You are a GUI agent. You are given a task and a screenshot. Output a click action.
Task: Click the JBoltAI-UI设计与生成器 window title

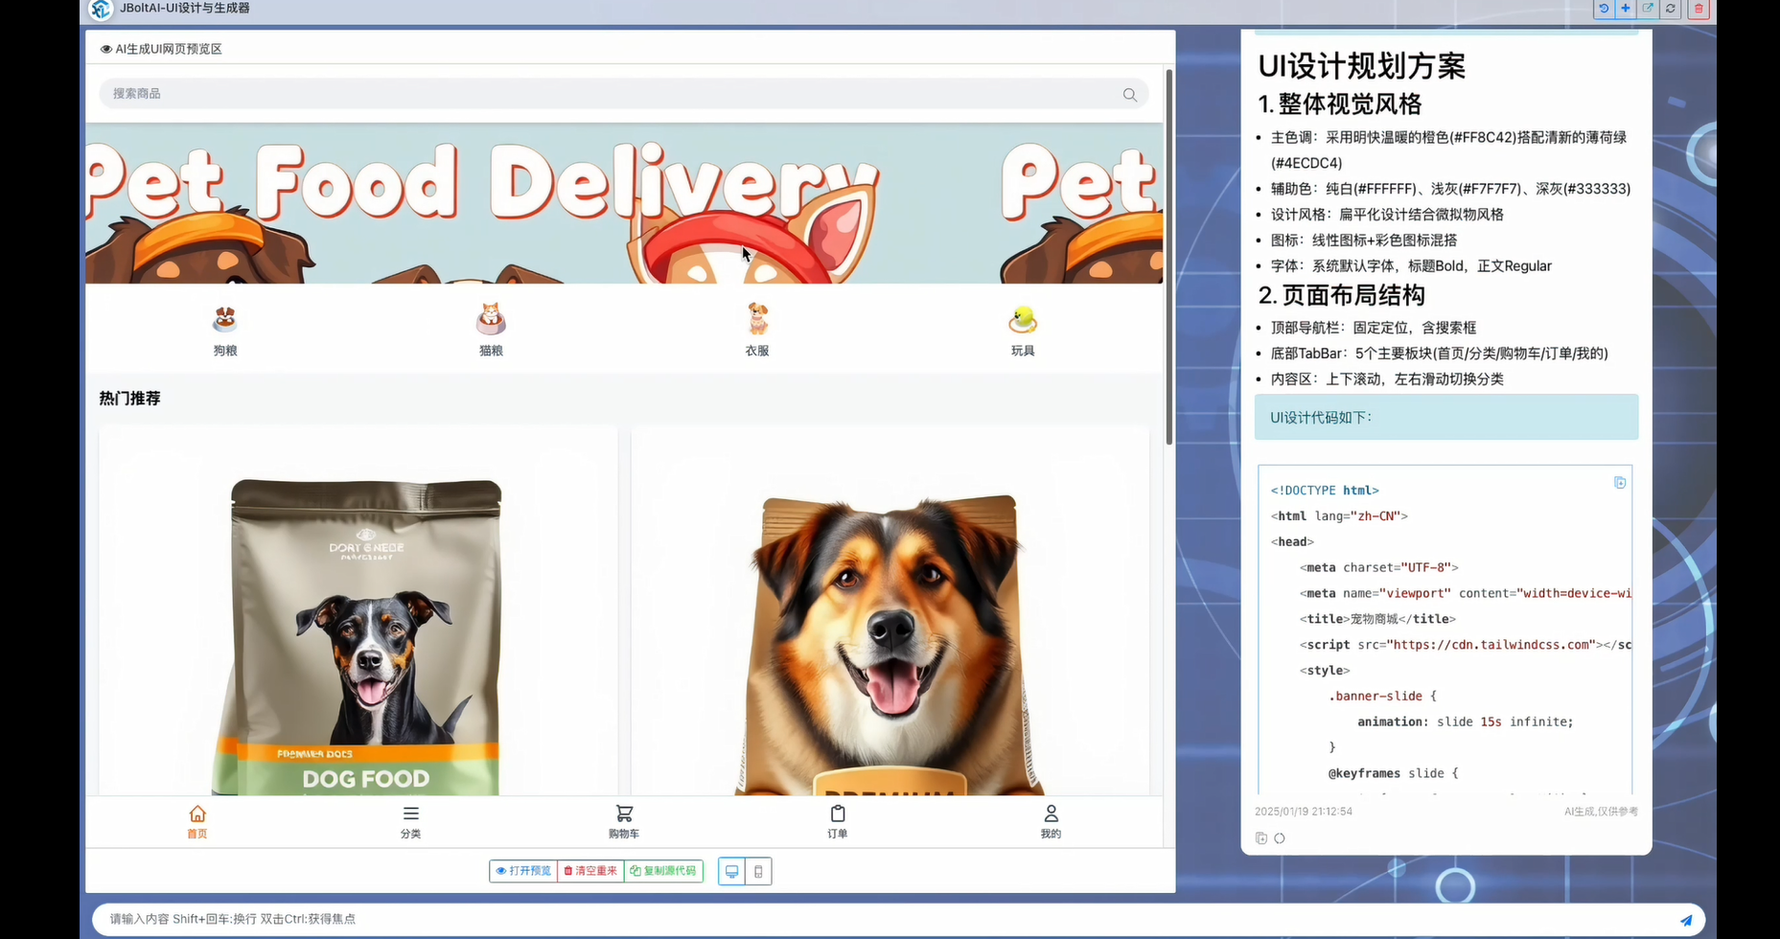(185, 9)
